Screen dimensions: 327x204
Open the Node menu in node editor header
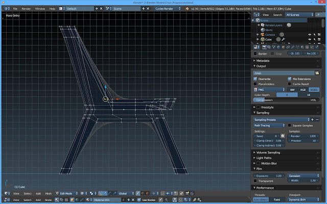pyautogui.click(x=48, y=200)
